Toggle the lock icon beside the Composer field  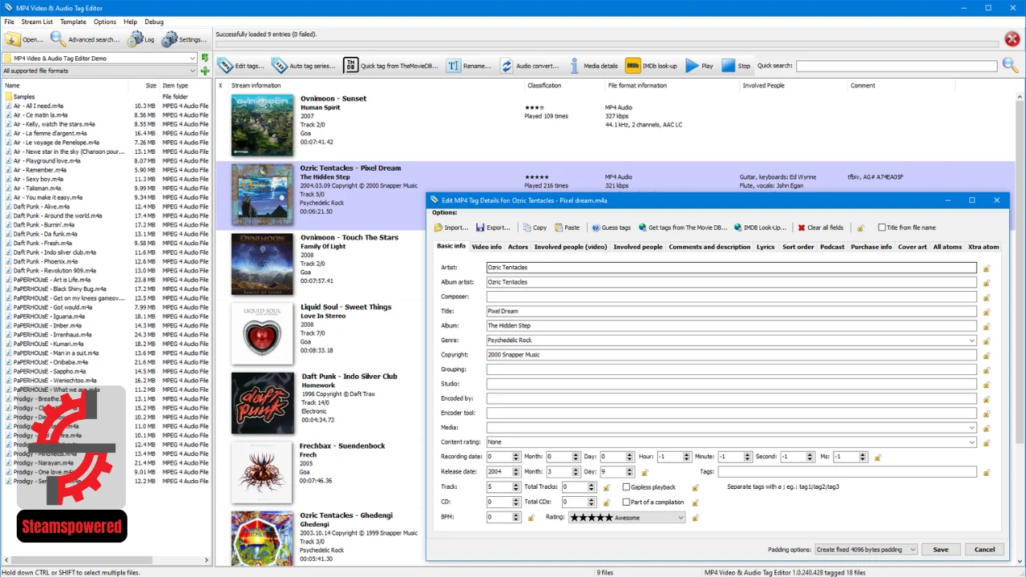pos(987,297)
